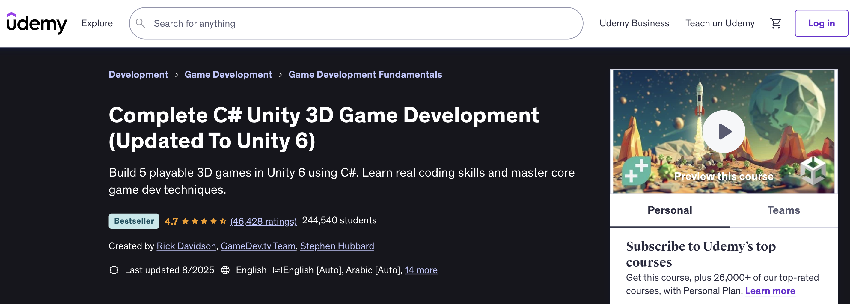This screenshot has width=850, height=304.
Task: Click the Build 5 playable 3D games description
Action: (342, 181)
